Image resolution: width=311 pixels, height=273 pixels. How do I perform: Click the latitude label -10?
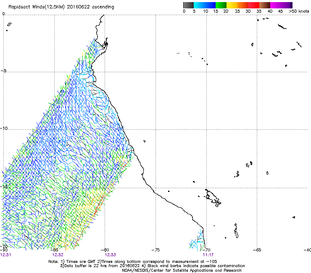(x=4, y=128)
